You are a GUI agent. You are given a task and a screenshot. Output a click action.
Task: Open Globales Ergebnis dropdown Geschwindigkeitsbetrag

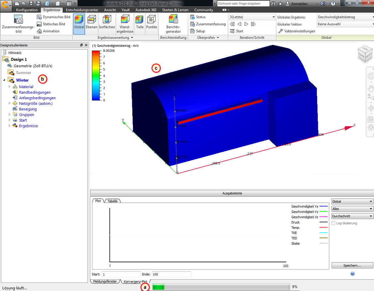click(345, 17)
